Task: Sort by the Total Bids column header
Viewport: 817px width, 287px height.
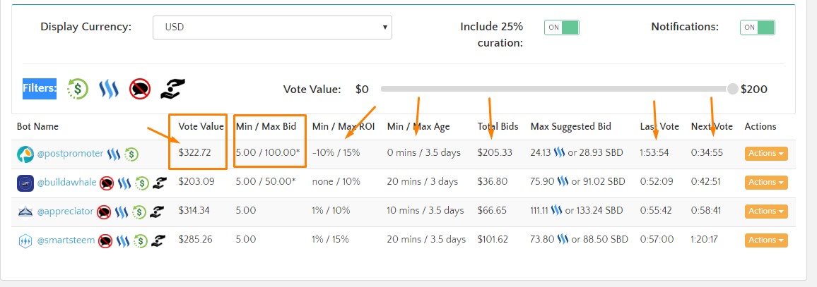Action: (x=499, y=126)
